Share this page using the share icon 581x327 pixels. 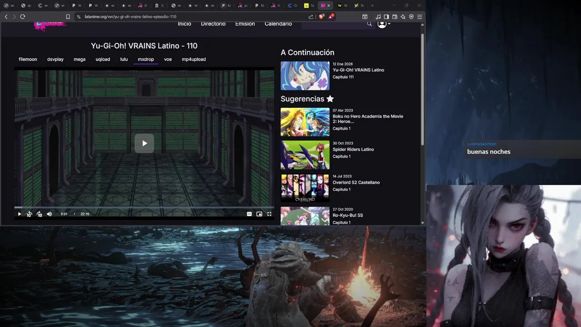[311, 17]
